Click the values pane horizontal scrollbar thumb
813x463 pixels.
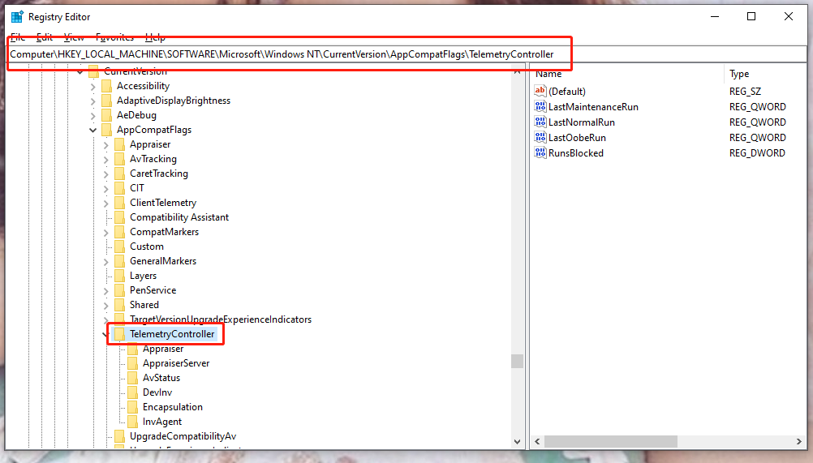pos(611,442)
